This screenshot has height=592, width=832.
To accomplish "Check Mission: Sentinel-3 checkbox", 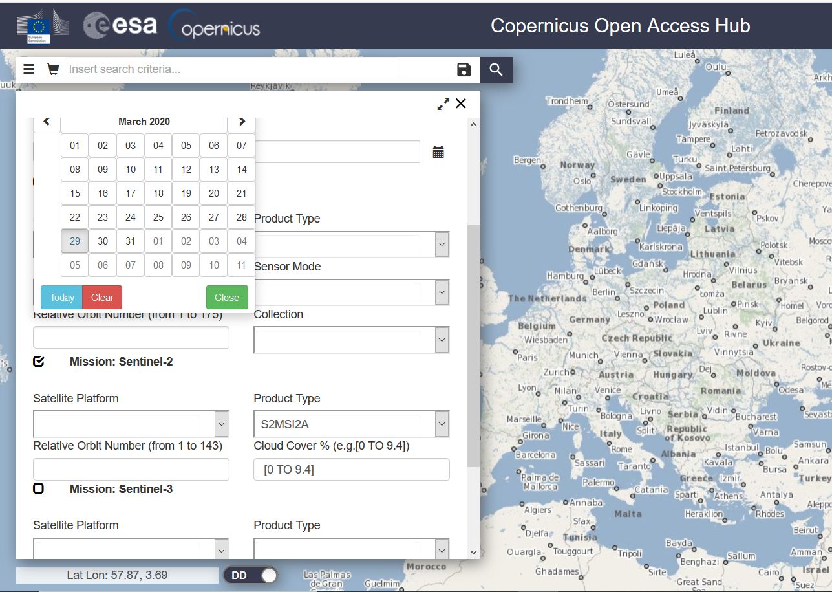I will (39, 488).
